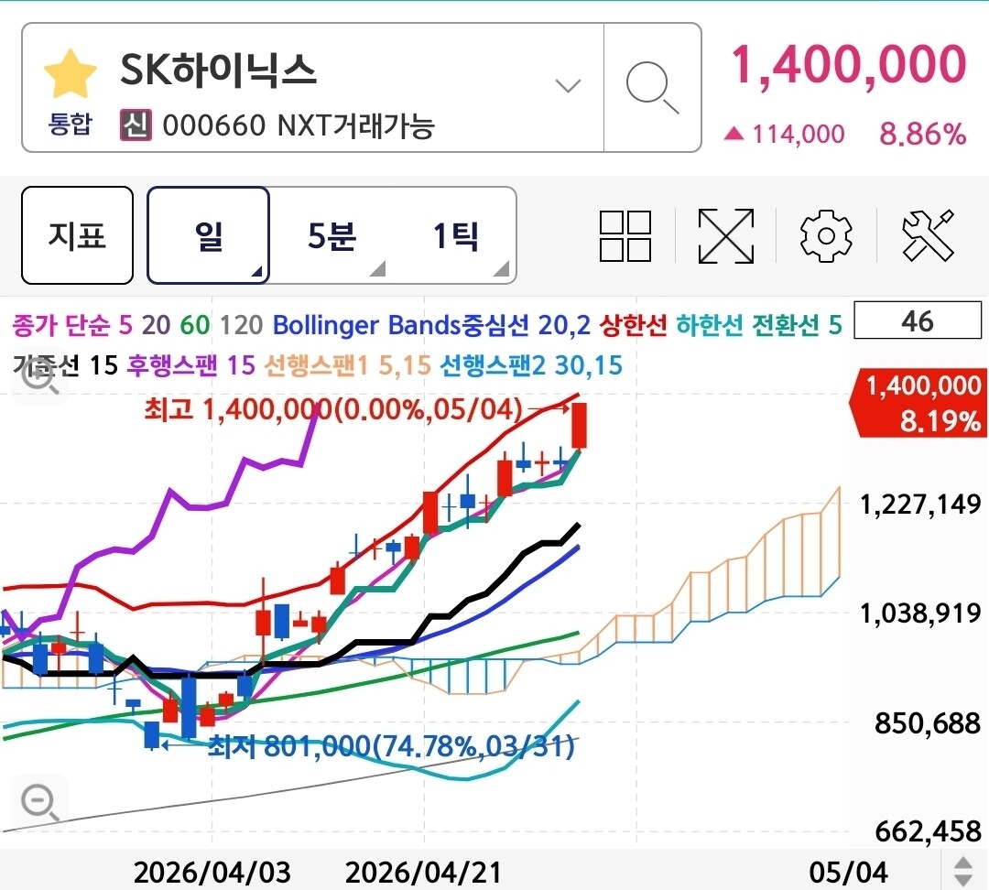The width and height of the screenshot is (989, 890).
Task: Open the drawing tools wrench icon
Action: 928,235
